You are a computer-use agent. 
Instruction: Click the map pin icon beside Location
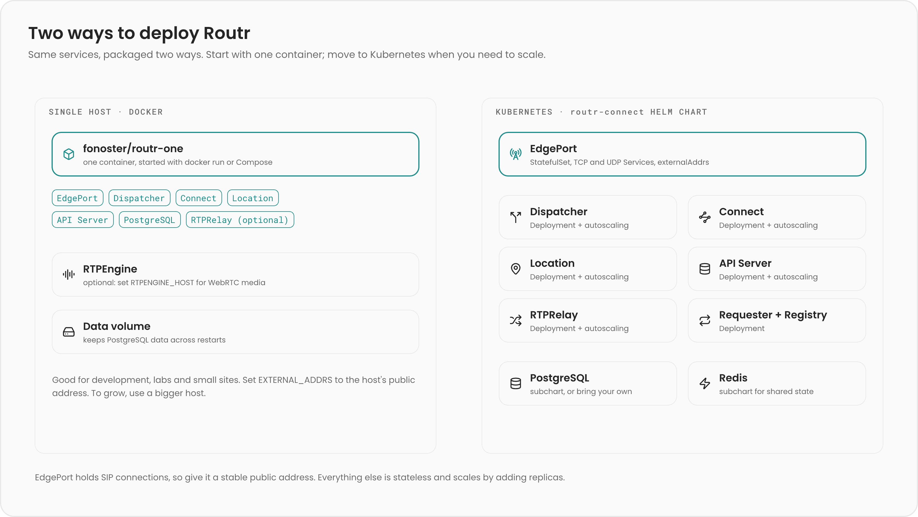(516, 269)
